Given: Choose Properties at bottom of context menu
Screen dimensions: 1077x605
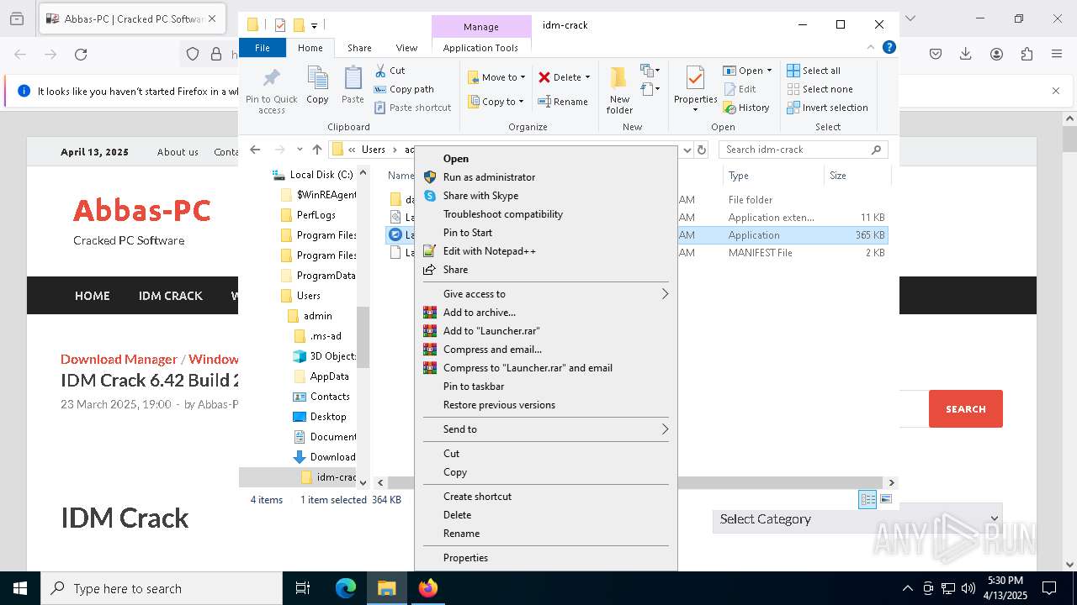Looking at the screenshot, I should (546, 558).
